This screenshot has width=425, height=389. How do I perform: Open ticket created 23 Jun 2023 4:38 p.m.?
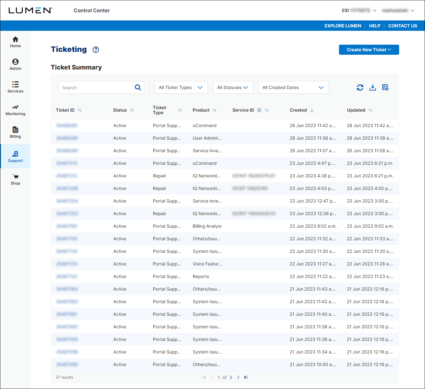pyautogui.click(x=66, y=176)
